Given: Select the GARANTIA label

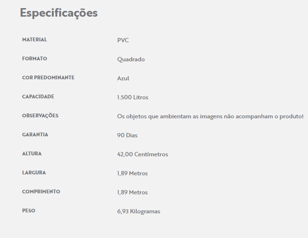Looking at the screenshot, I should point(35,135).
